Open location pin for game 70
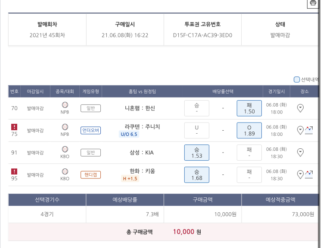The height and width of the screenshot is (248, 323). [x=301, y=108]
